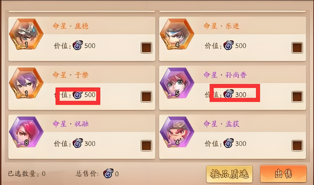The height and width of the screenshot is (185, 314).
Task: Open the 祝融 hero portrait
Action: coord(26,132)
